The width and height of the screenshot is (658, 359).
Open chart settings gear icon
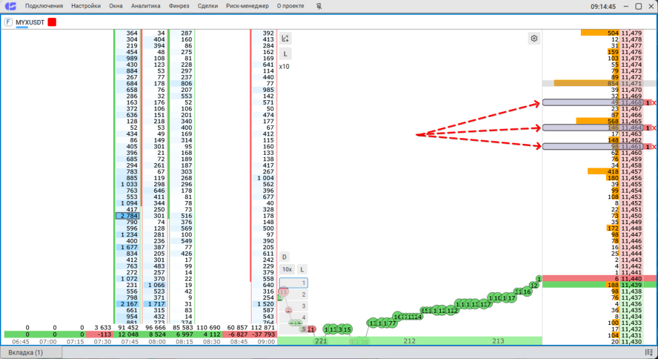click(x=534, y=39)
